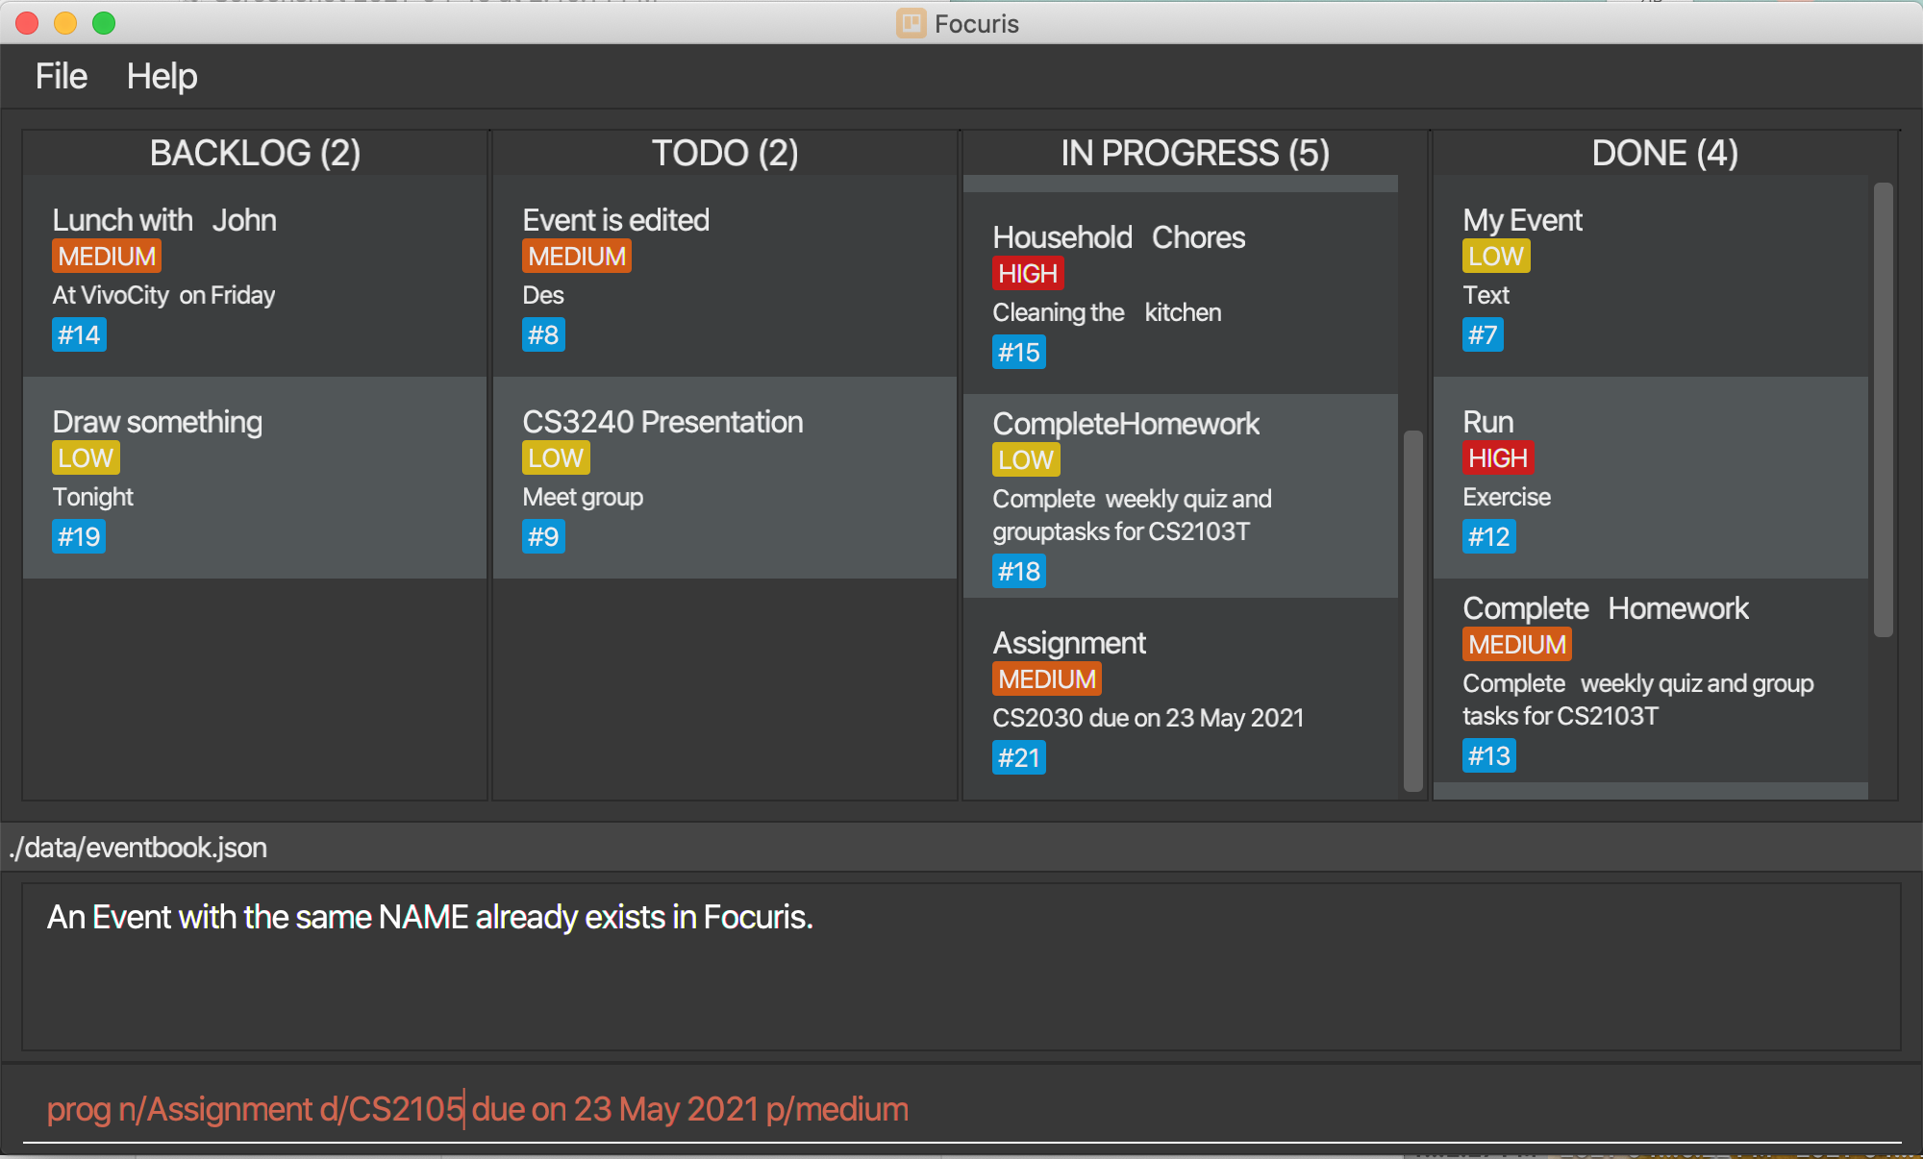Click the result message display box

(961, 966)
